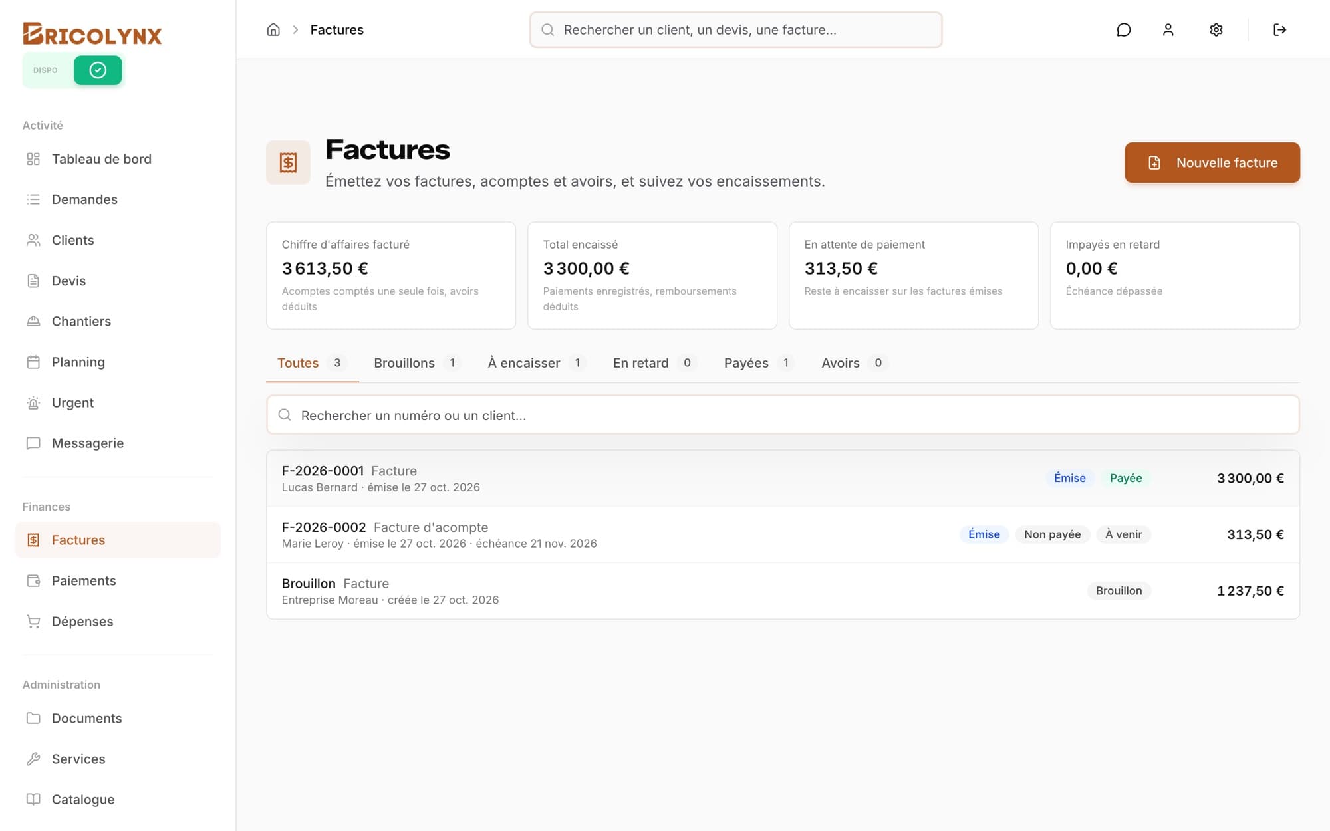Image resolution: width=1330 pixels, height=831 pixels.
Task: Click the Non payée status badge
Action: (x=1052, y=534)
